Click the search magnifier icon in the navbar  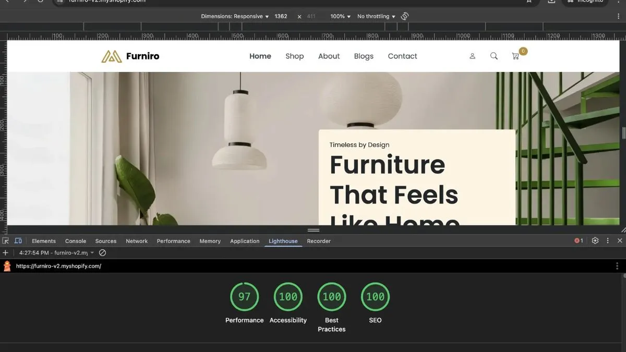point(493,56)
